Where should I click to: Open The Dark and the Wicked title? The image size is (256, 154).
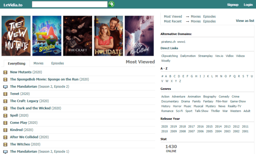(x=30, y=108)
